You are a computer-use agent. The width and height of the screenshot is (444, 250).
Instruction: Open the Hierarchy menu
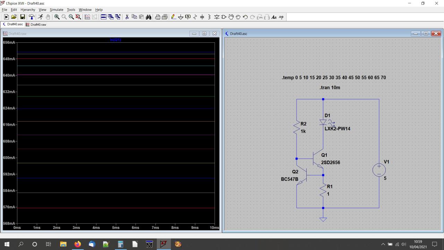tap(28, 10)
